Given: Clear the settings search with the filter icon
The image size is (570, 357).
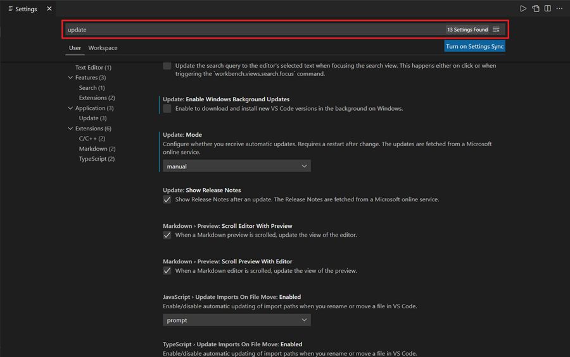Looking at the screenshot, I should [x=497, y=30].
